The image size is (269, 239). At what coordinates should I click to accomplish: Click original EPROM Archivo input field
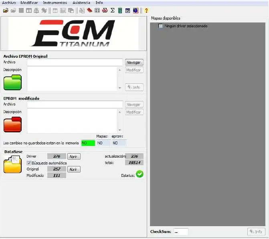click(x=75, y=62)
